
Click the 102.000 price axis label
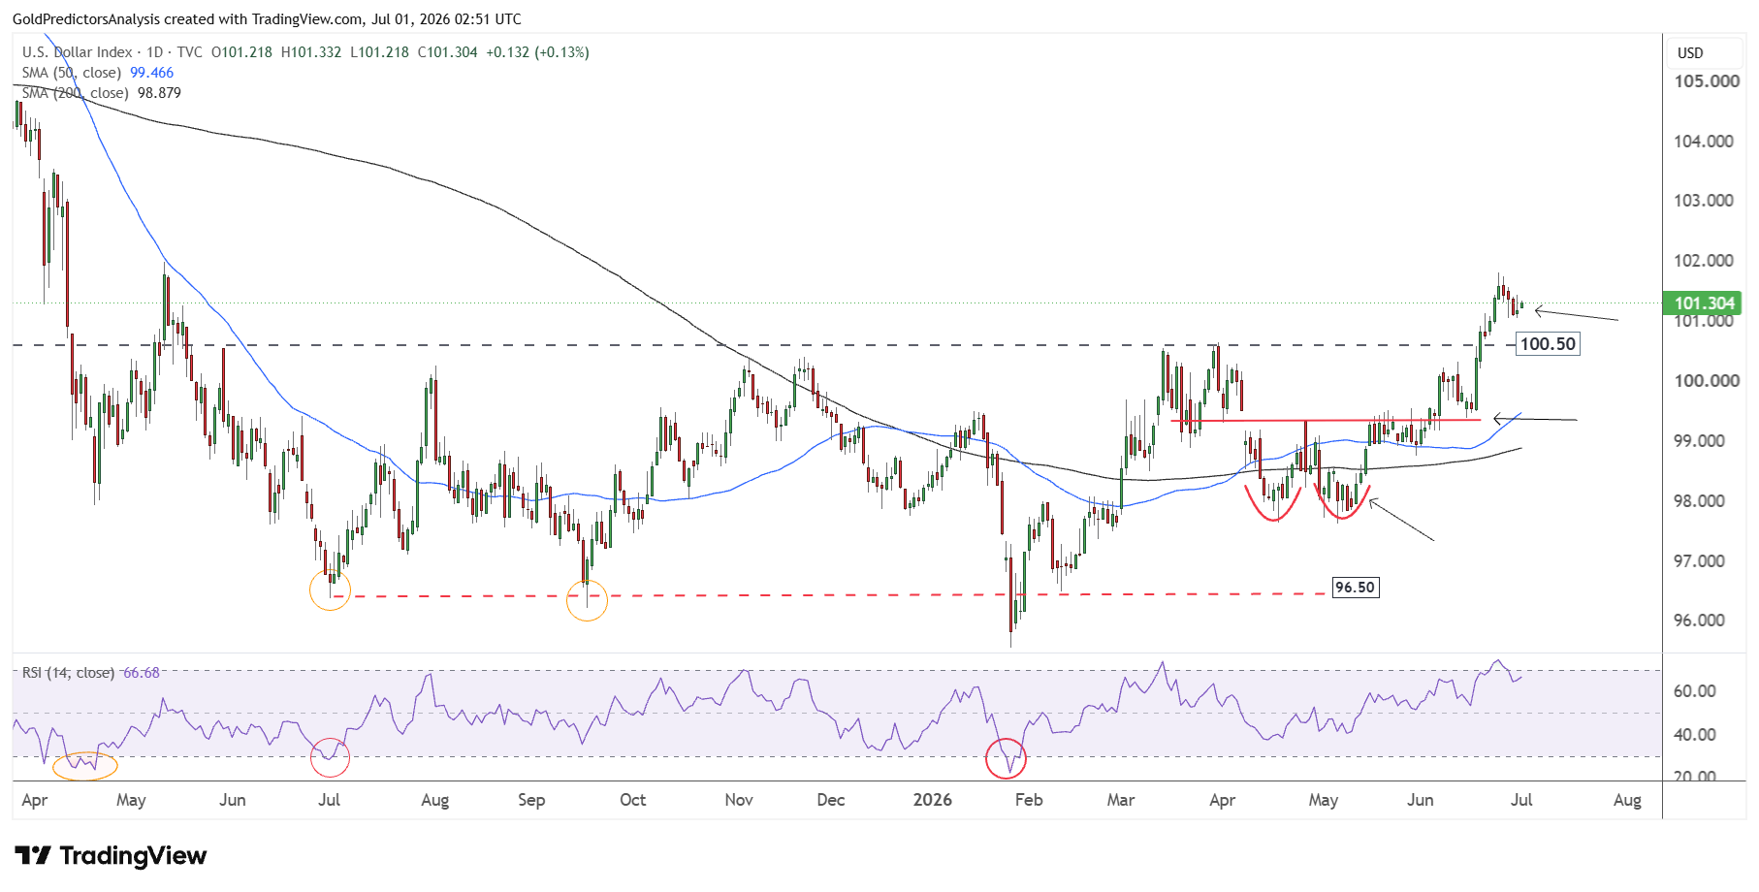pos(1703,261)
